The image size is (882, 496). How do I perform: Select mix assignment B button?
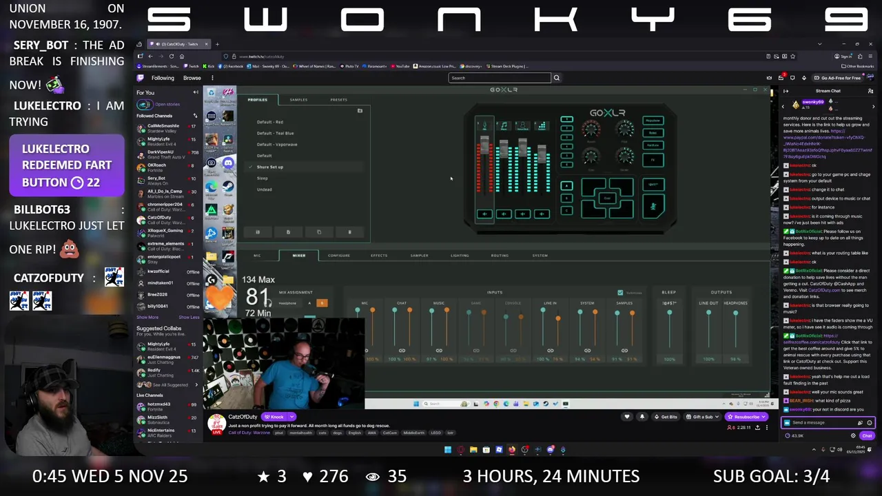(322, 303)
